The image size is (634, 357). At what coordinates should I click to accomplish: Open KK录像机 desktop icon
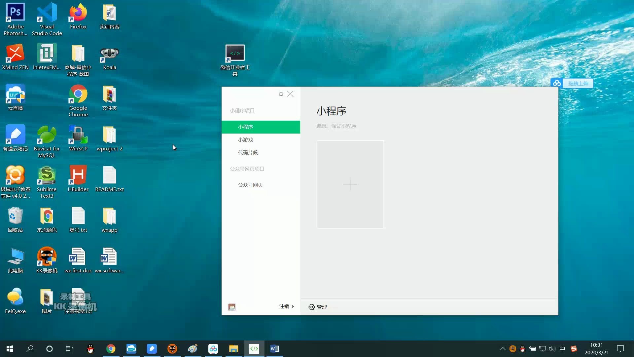47,260
